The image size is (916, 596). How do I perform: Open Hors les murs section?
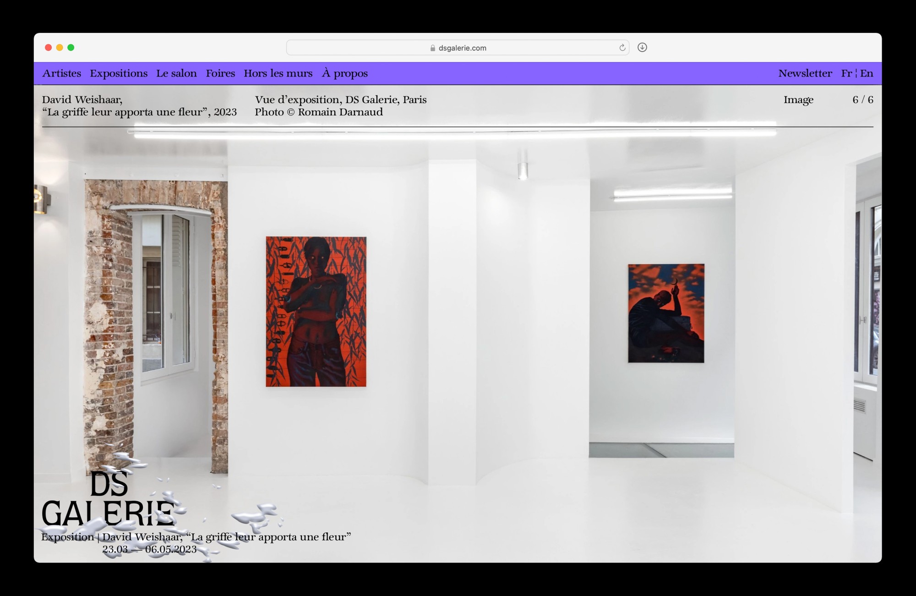(278, 73)
